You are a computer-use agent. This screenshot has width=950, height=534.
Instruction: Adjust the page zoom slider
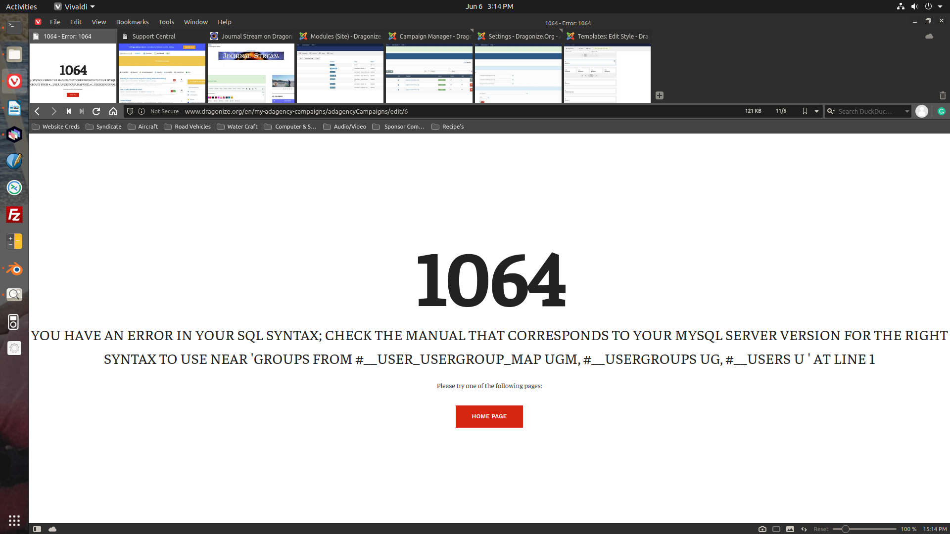pyautogui.click(x=846, y=529)
